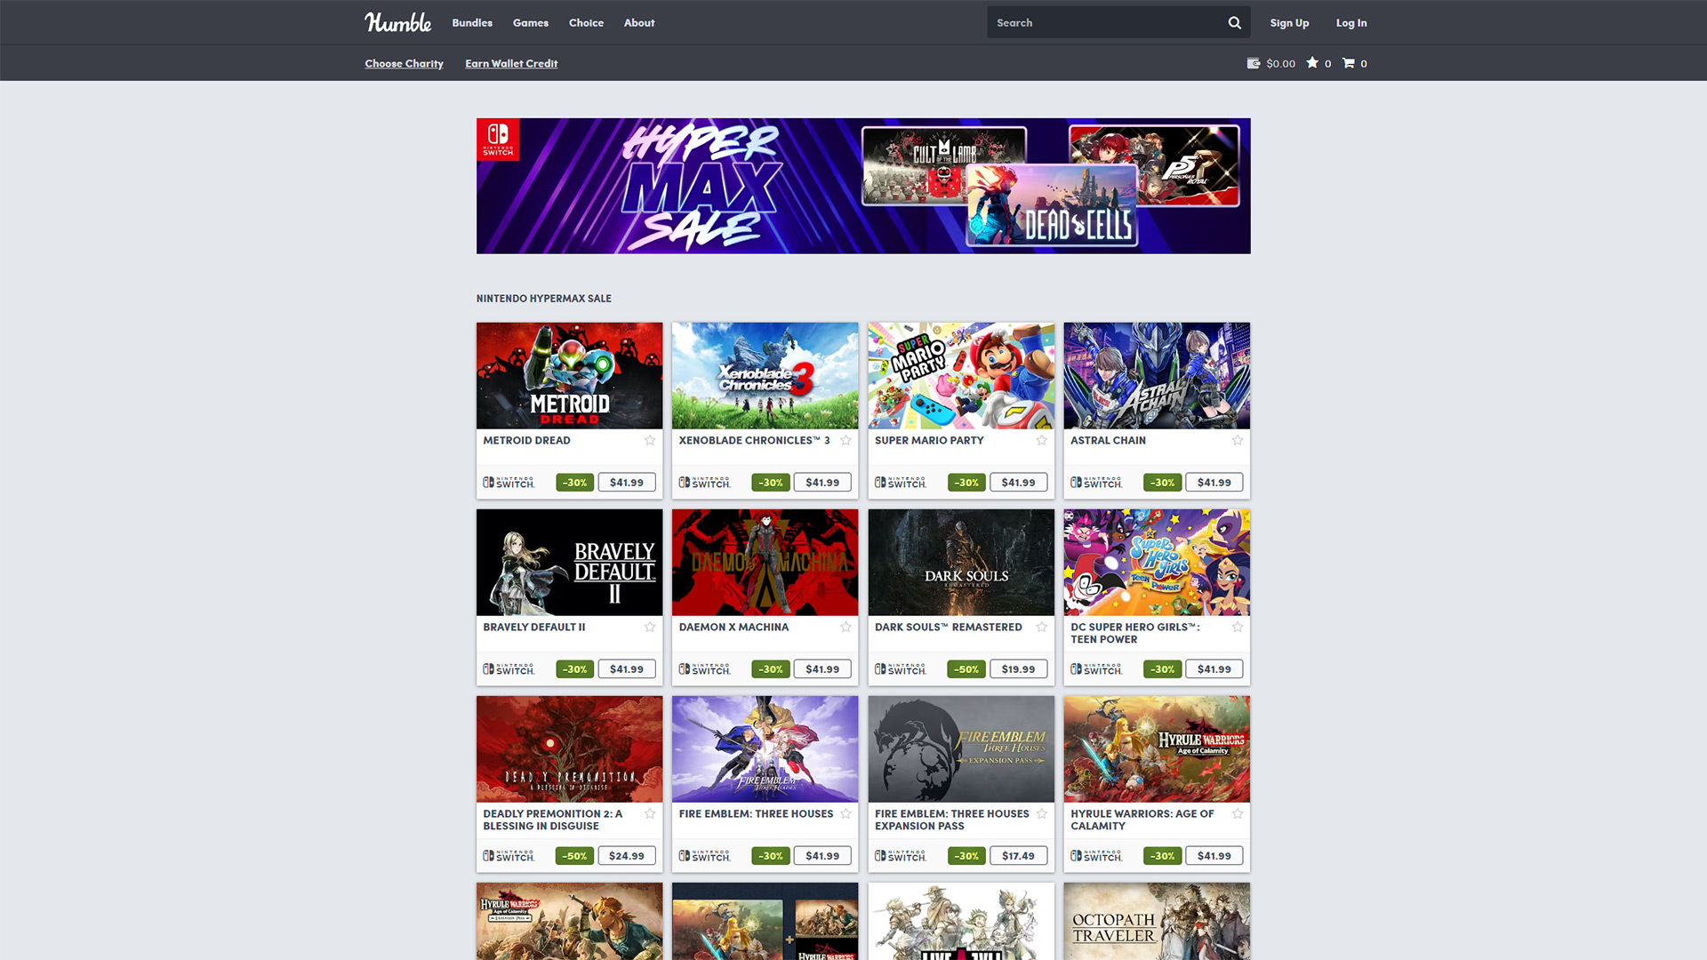Toggle wishlist star on Bravely Default II
The image size is (1707, 960).
(x=650, y=626)
